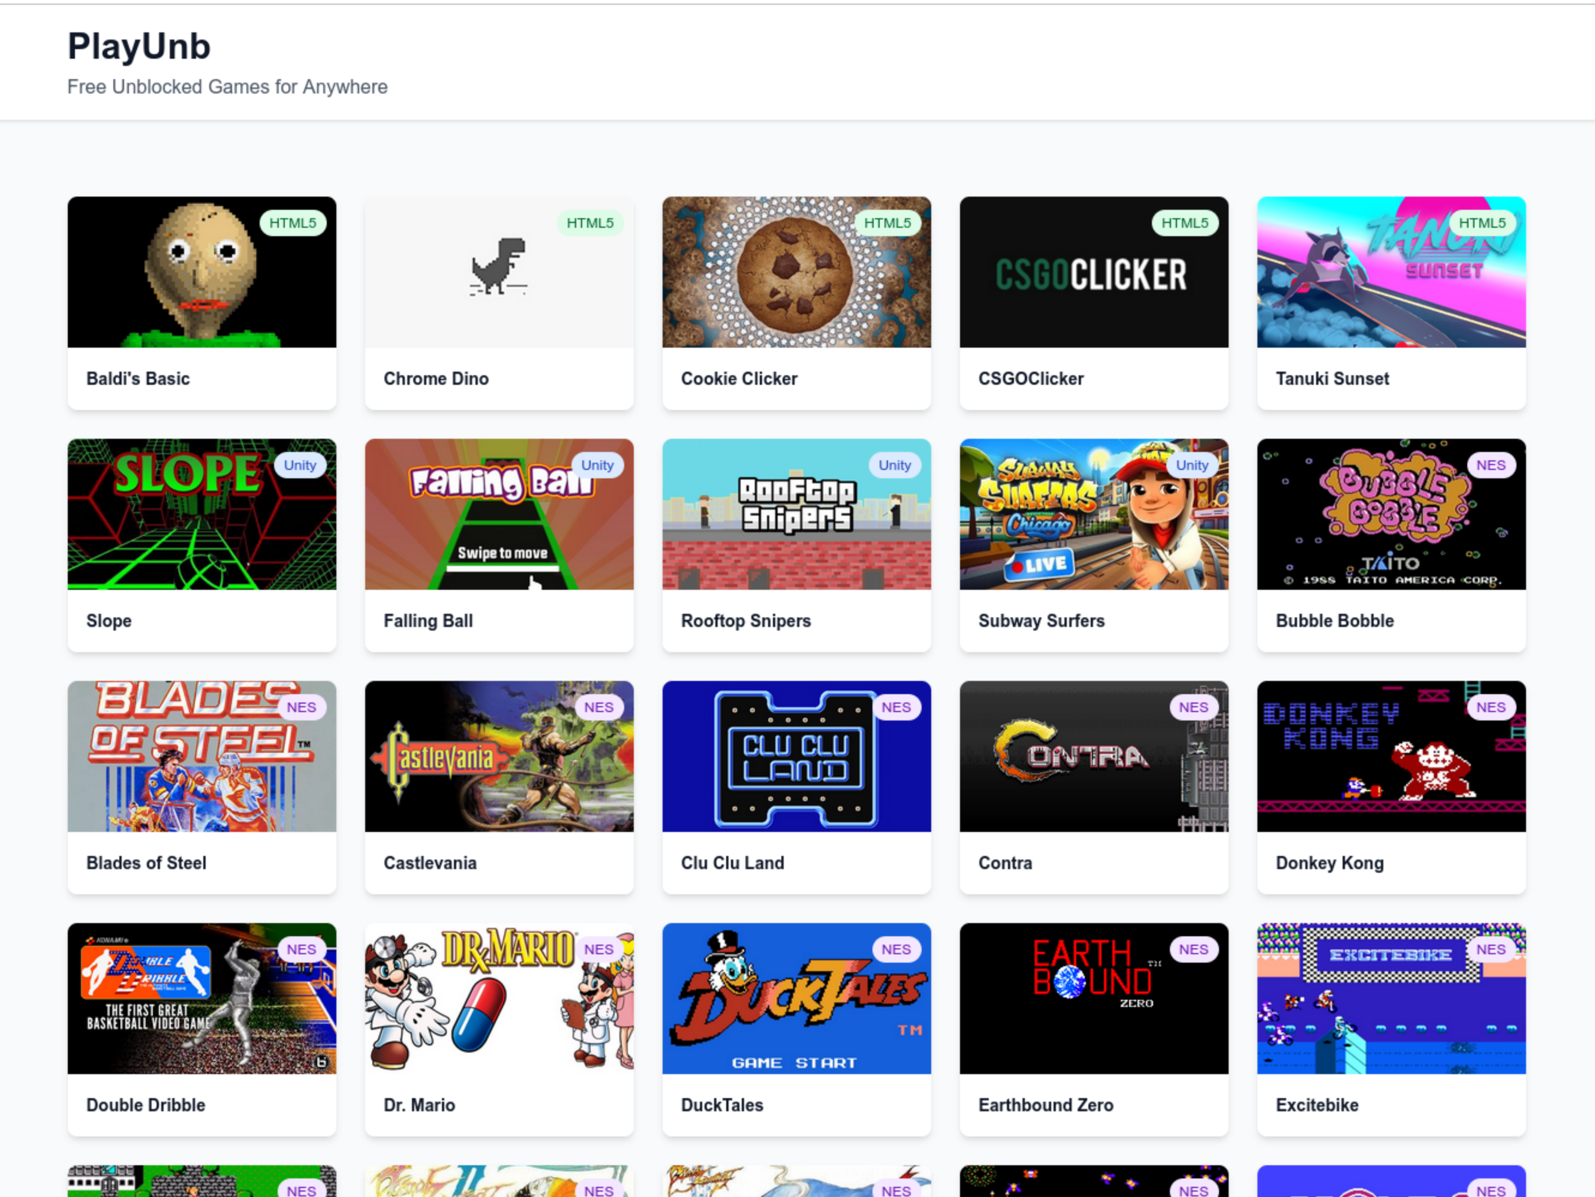The height and width of the screenshot is (1197, 1595).
Task: Open the Tanuki Sunset thumbnail
Action: 1392,272
